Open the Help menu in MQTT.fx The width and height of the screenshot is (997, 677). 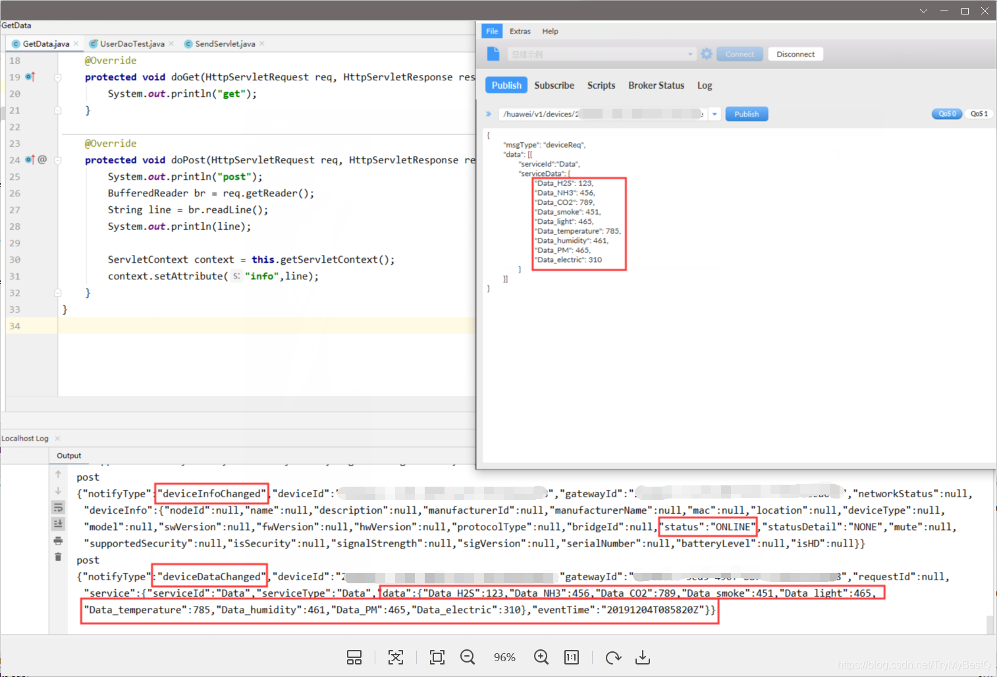click(550, 31)
